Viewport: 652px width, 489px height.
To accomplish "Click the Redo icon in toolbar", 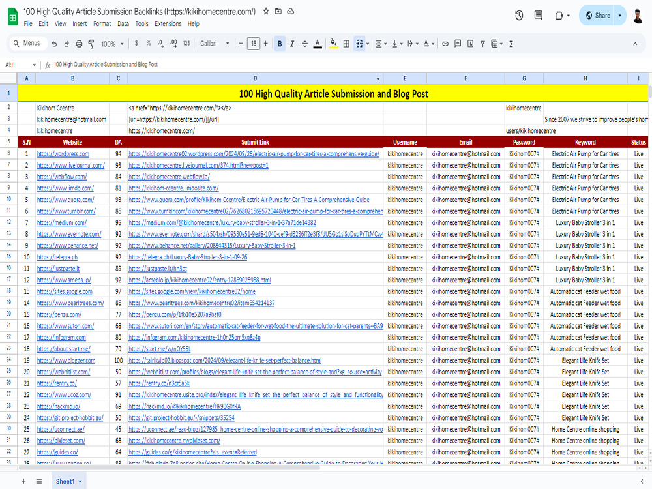I will point(67,44).
